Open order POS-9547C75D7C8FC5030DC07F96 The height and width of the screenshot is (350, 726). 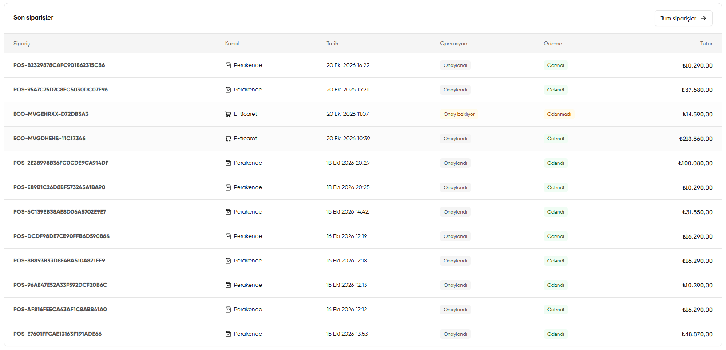coord(60,90)
